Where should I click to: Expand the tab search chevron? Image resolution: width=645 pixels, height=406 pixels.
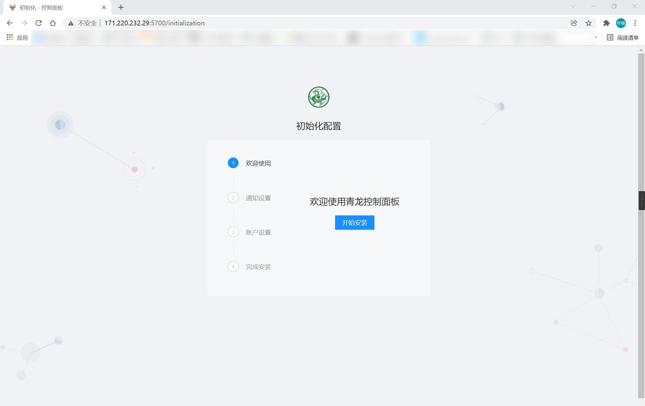[x=573, y=6]
